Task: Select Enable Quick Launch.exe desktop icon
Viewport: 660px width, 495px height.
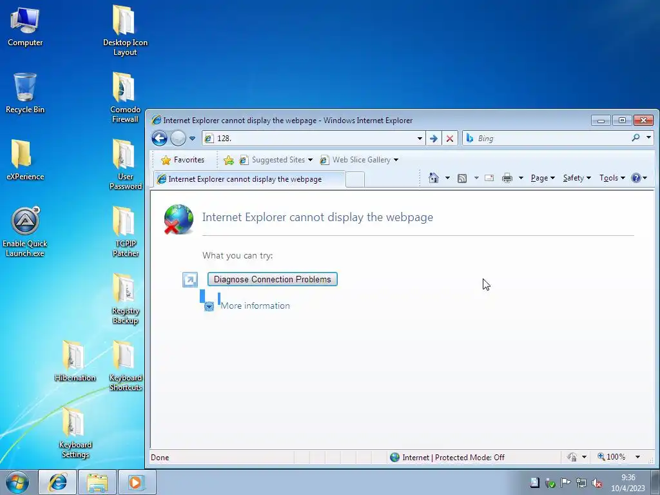Action: (25, 232)
